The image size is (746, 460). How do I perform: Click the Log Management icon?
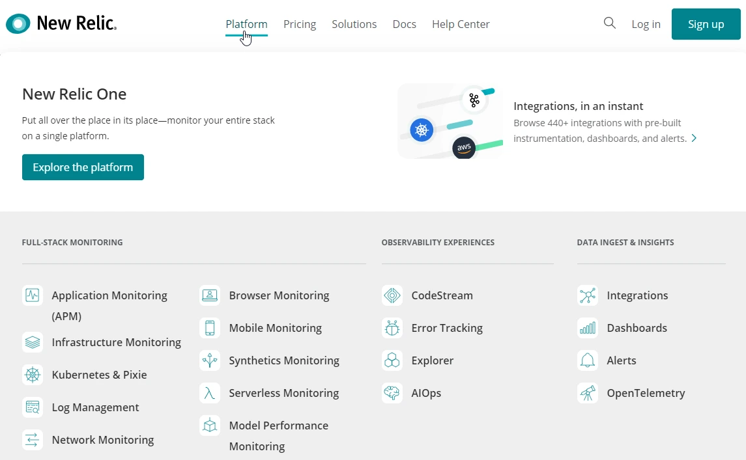pos(33,407)
